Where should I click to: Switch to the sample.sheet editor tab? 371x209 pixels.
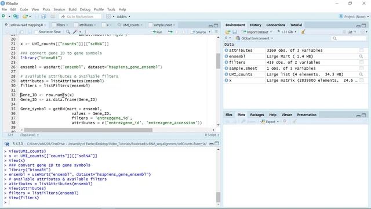click(x=162, y=25)
